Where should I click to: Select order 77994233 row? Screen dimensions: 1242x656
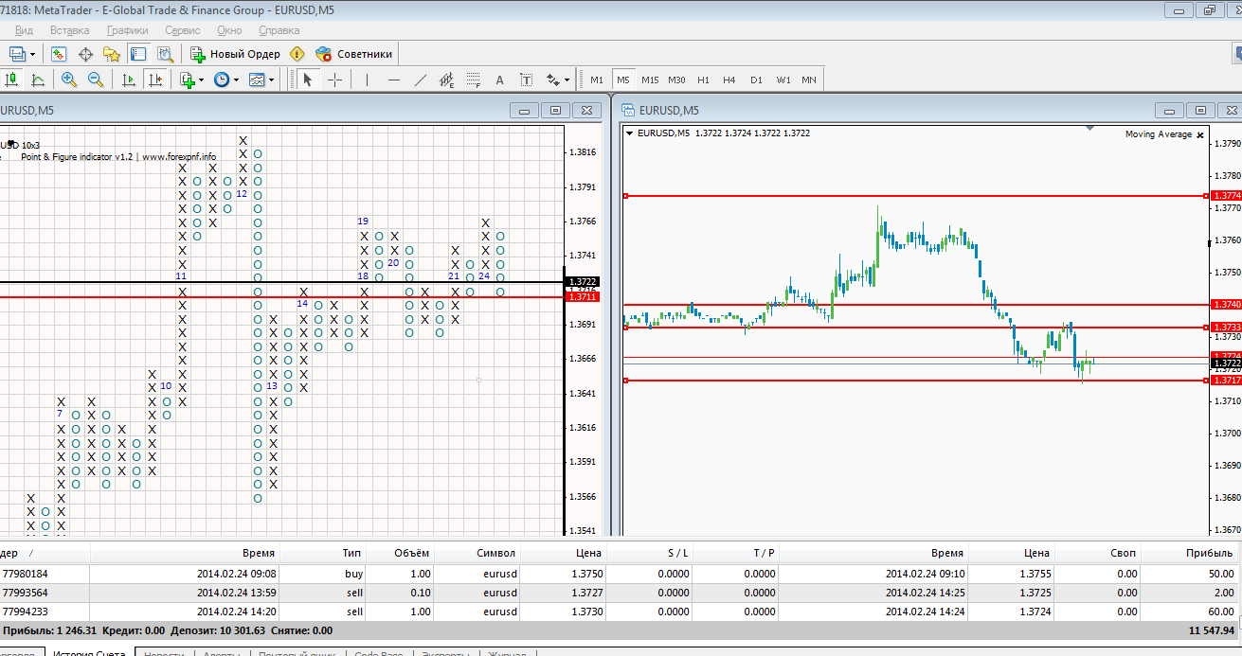pos(619,612)
